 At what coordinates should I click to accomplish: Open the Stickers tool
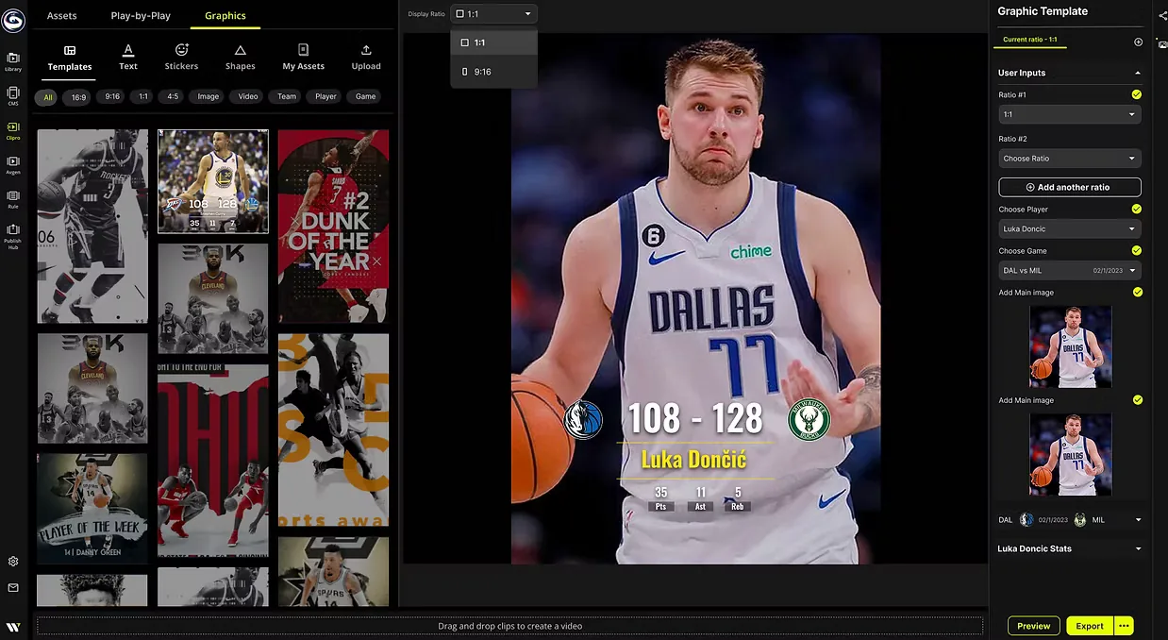point(181,58)
